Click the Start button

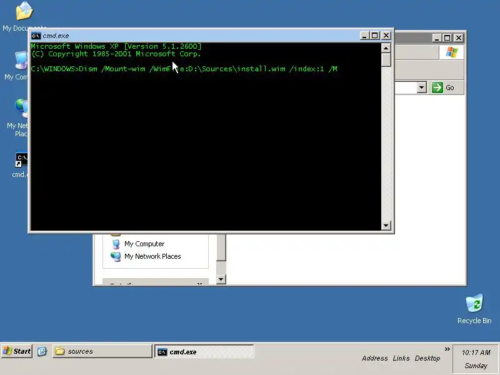pos(17,351)
